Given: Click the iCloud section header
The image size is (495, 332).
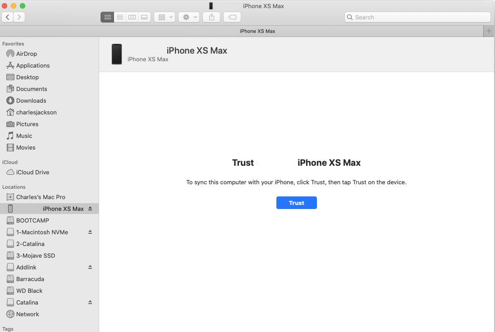Looking at the screenshot, I should point(10,162).
